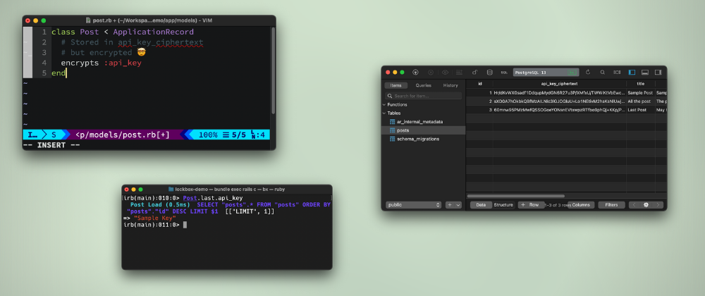This screenshot has width=705, height=296.
Task: Toggle the right sidebar panel
Action: 658,72
